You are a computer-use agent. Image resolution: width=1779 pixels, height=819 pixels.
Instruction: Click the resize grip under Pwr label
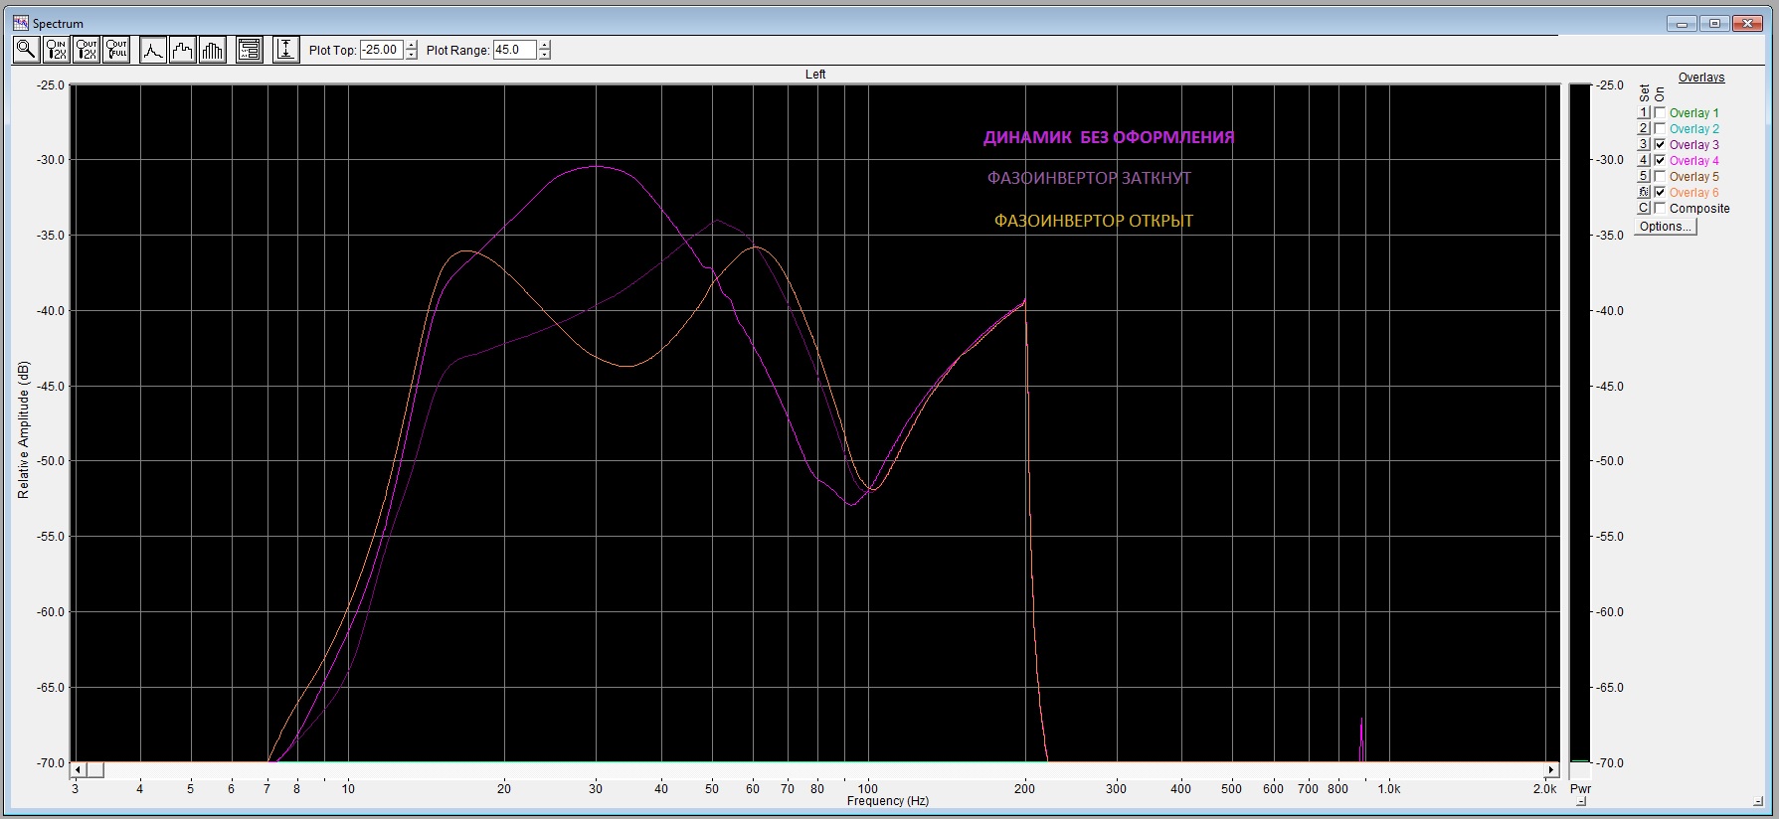1581,801
